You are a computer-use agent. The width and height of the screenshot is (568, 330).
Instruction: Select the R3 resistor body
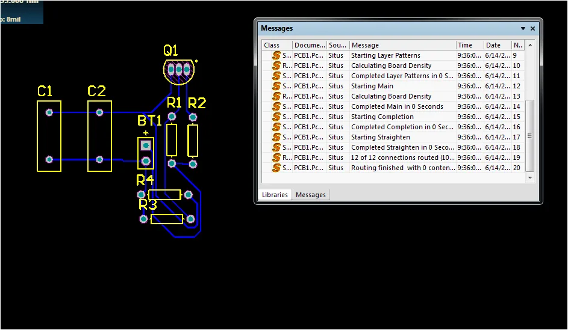pyautogui.click(x=167, y=219)
